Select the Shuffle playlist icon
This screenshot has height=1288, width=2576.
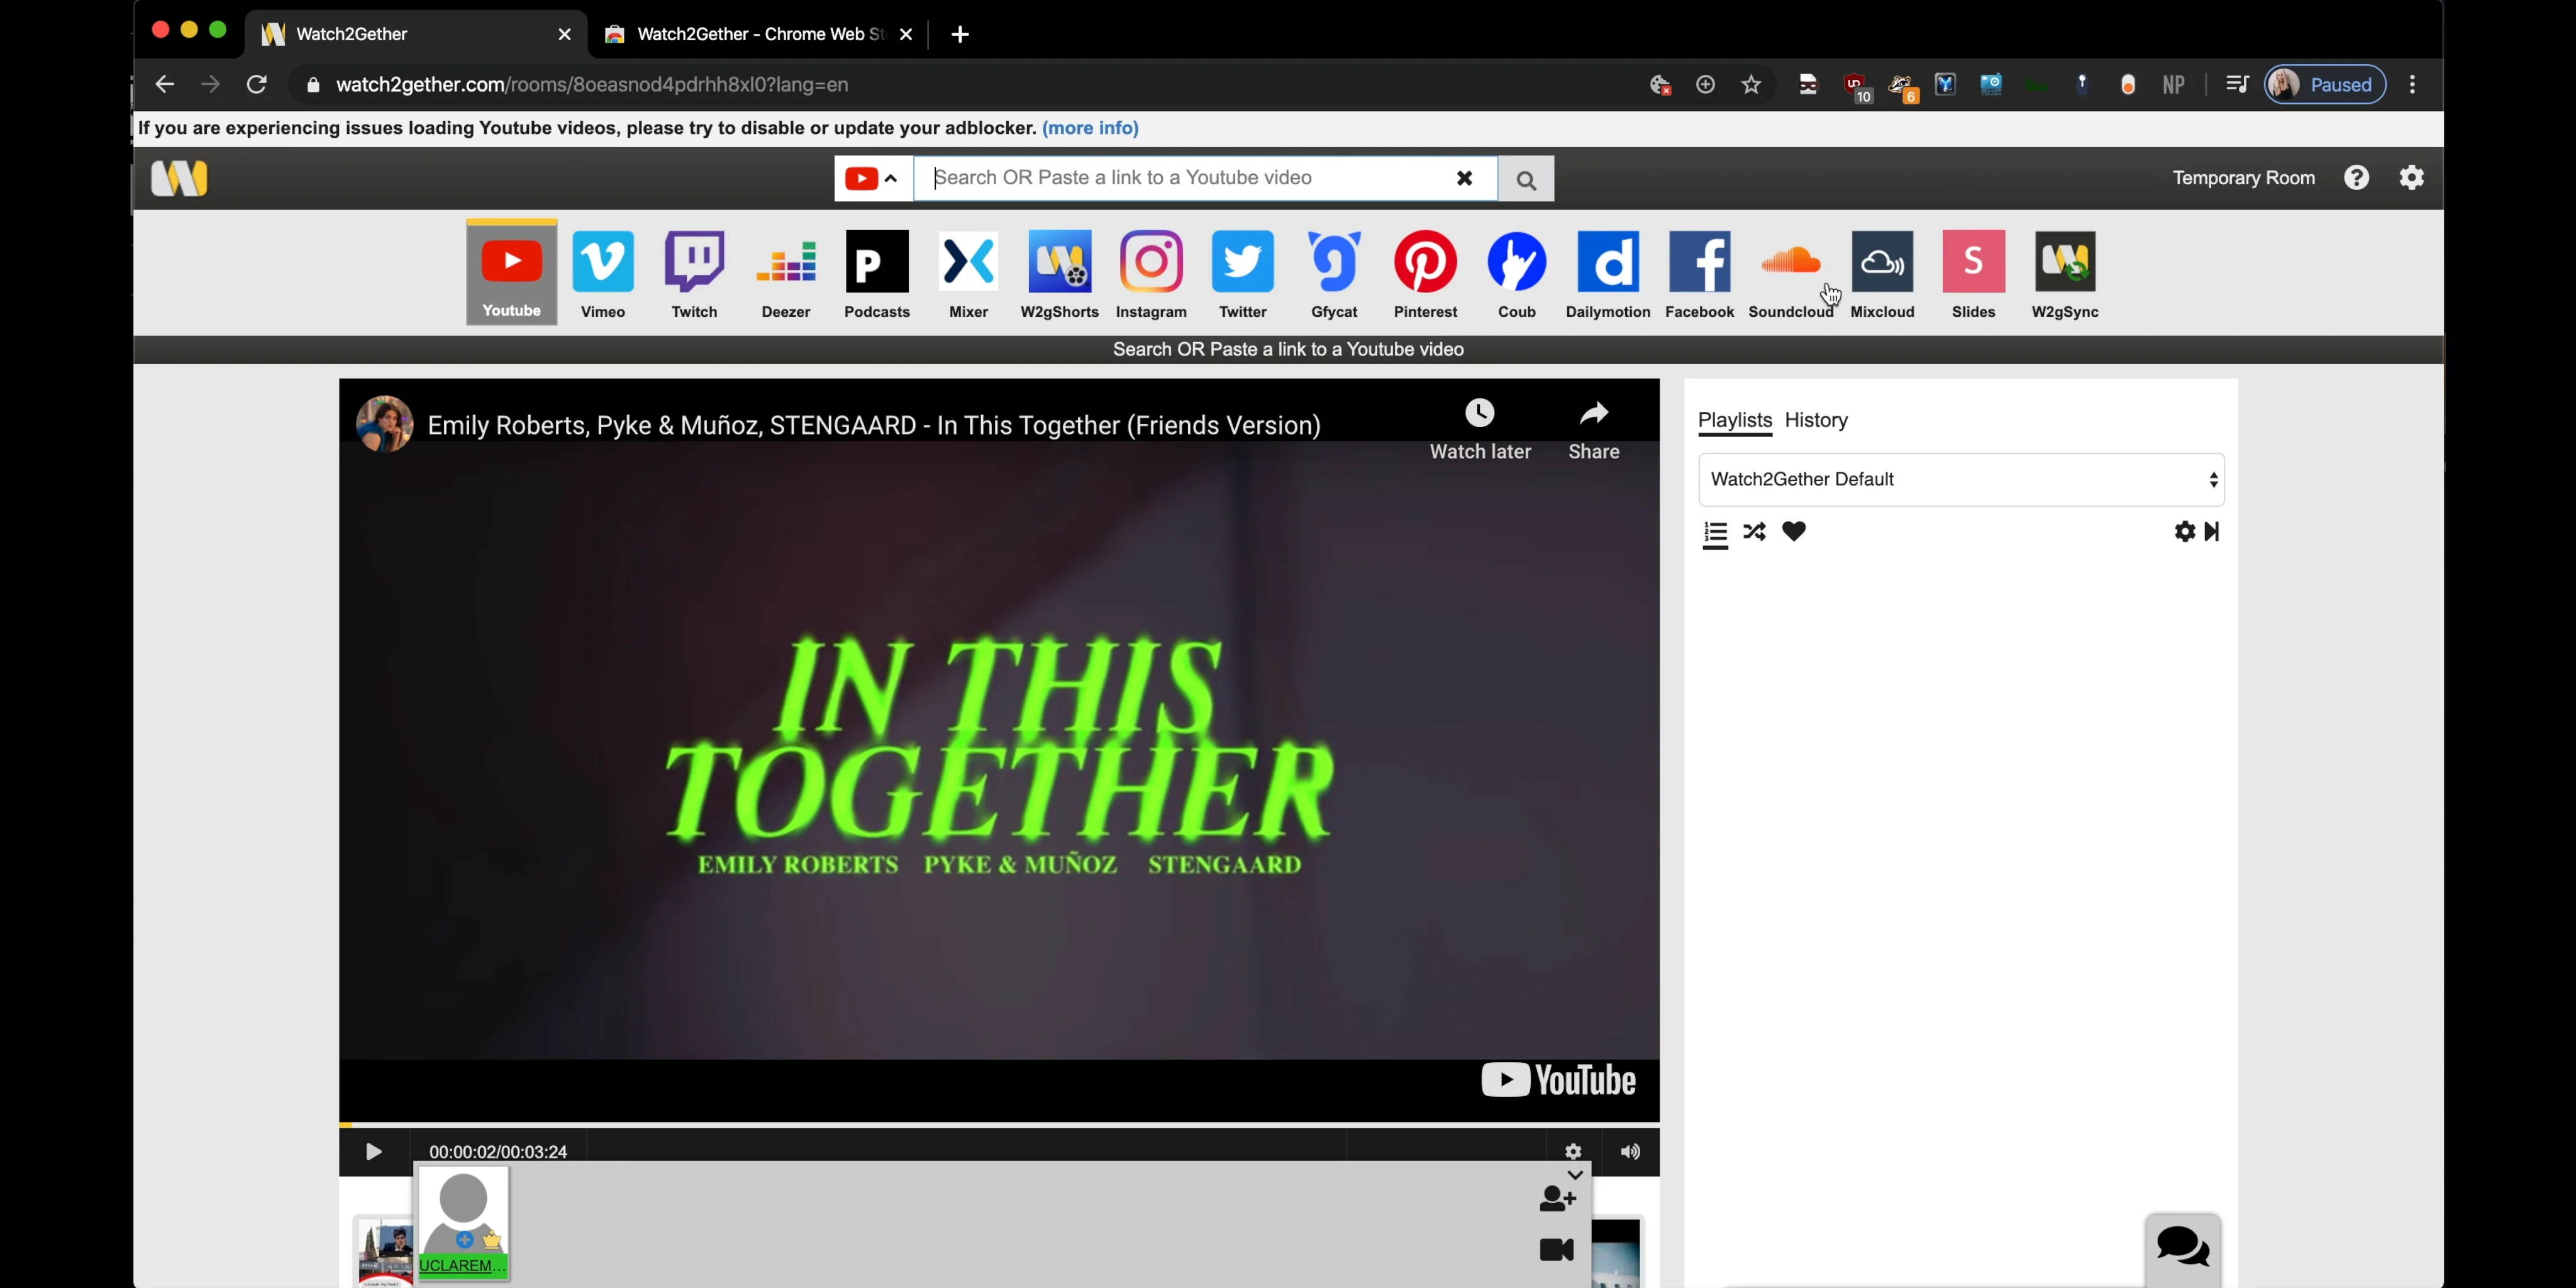click(x=1755, y=531)
